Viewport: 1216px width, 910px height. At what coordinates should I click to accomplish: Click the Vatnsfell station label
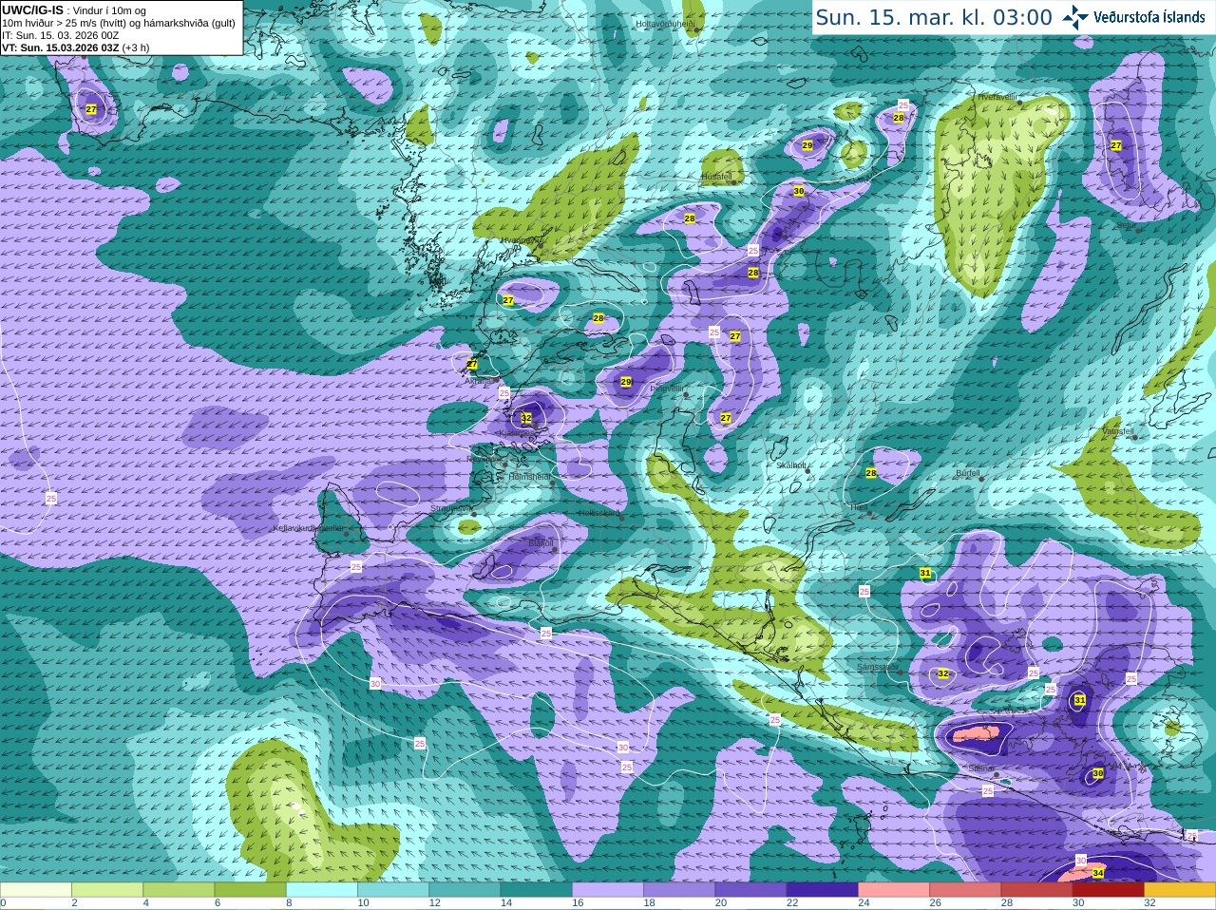pos(1118,431)
